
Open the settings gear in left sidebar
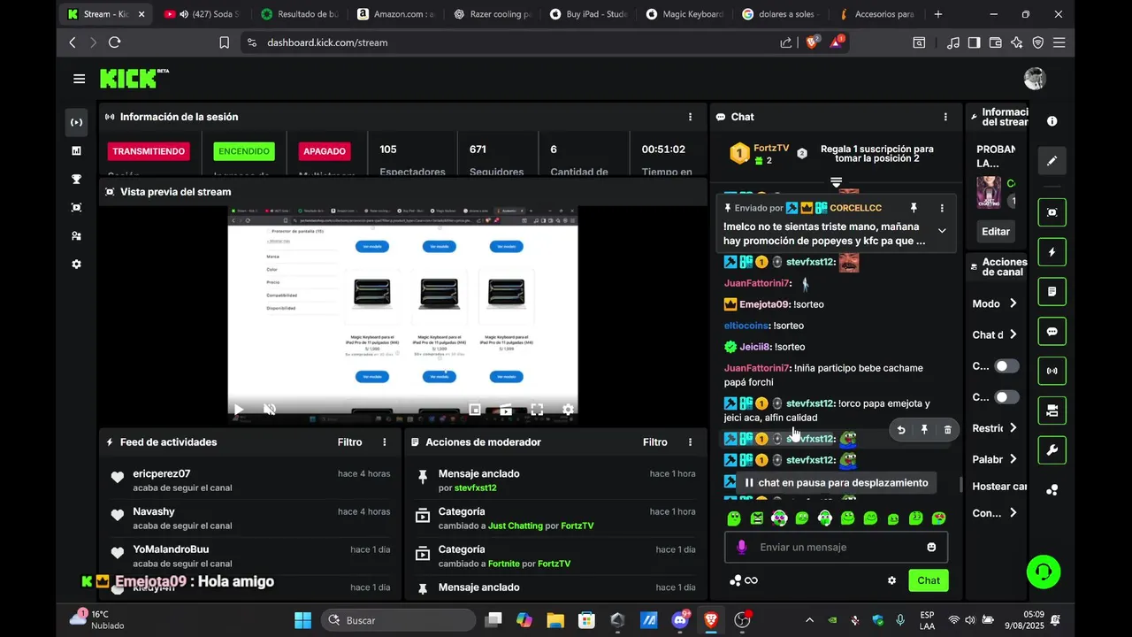76,264
